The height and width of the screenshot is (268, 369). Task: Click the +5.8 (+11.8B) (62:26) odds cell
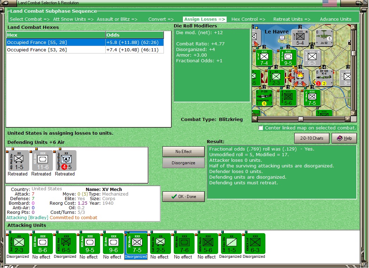(135, 43)
